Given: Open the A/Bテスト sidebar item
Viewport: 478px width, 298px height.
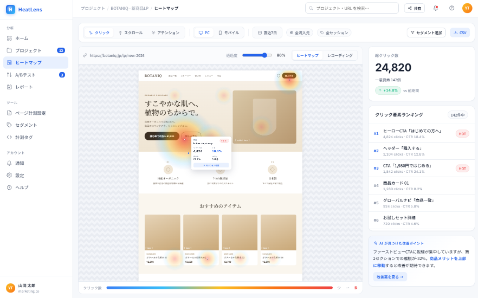Looking at the screenshot, I should click(x=36, y=75).
